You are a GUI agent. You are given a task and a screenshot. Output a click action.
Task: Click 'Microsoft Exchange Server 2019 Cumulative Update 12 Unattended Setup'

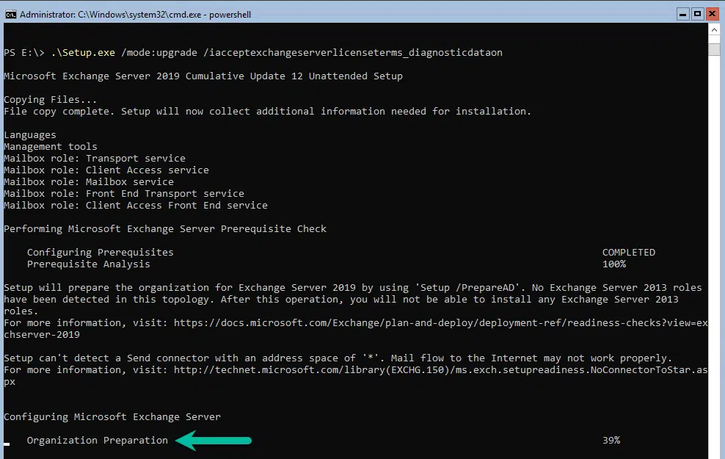(x=203, y=76)
